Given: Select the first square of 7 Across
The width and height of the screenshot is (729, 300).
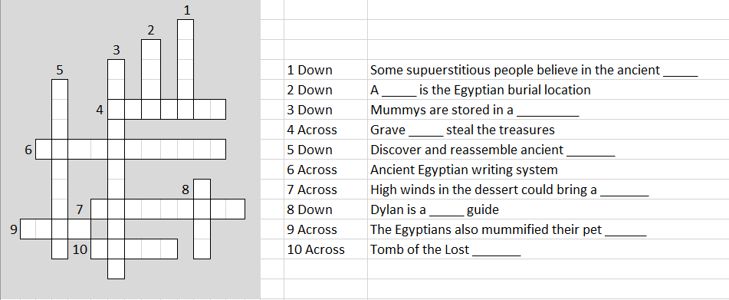Looking at the screenshot, I should 99,209.
